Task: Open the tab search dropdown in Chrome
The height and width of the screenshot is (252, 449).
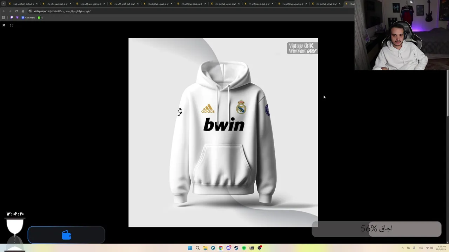Action: point(4,4)
